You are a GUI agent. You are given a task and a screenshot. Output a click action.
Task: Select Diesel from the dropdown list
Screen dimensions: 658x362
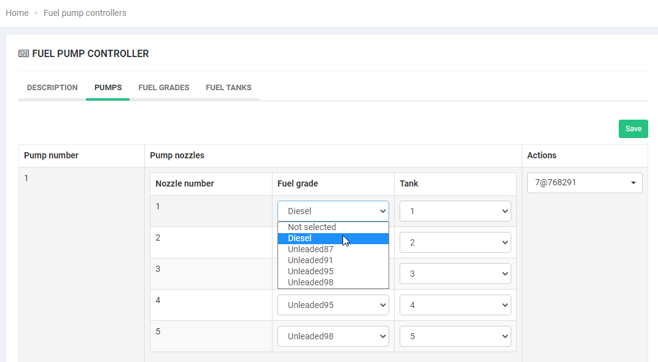(300, 238)
